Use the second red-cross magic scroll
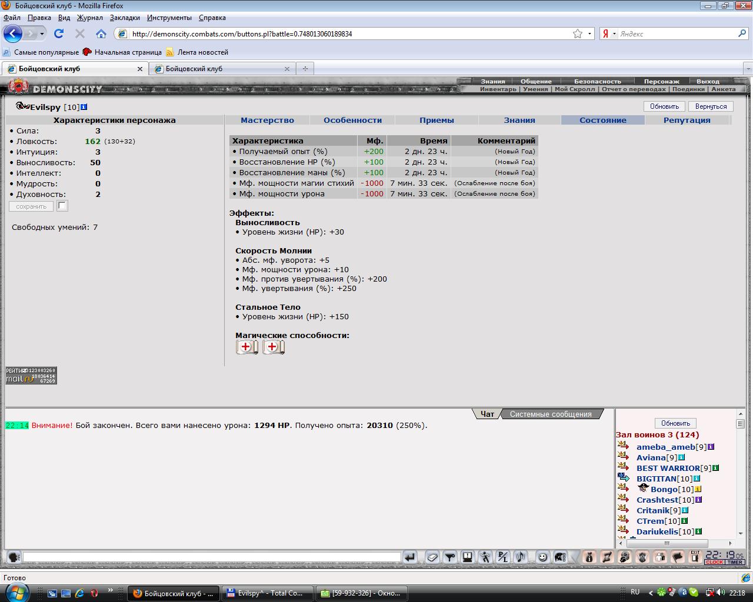The width and height of the screenshot is (753, 602). click(x=274, y=347)
